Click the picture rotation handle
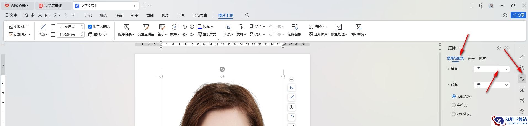Screen dimensions: 528x126 click(222, 69)
